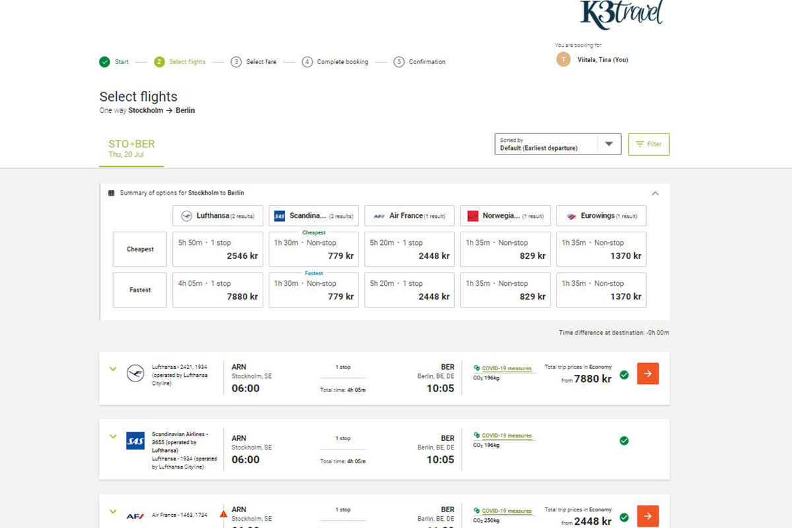
Task: Open COVID-19 measures link in the Lufthansa 7880 kr row
Action: (506, 368)
